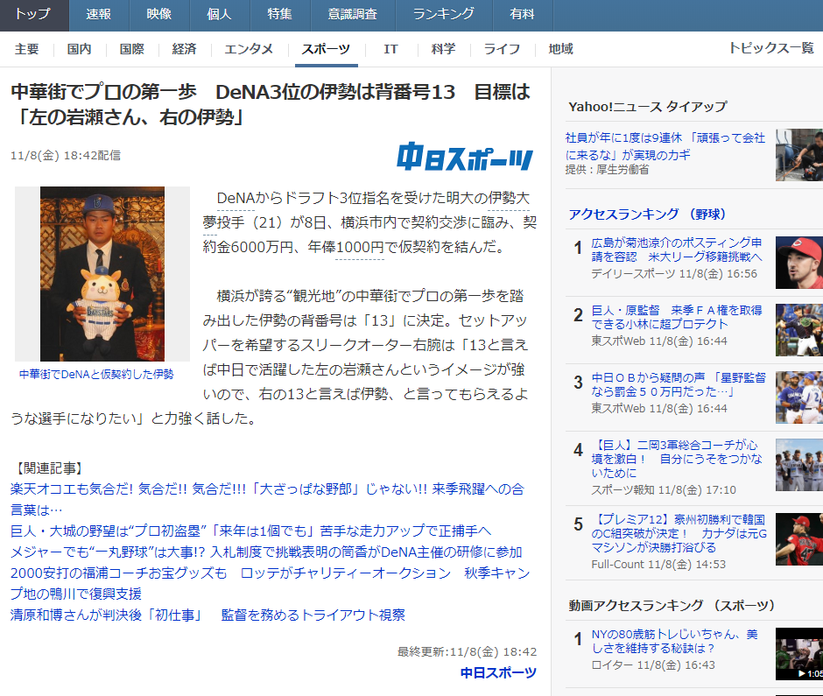Click 動画アクセスランキング（スポーツ） heading
This screenshot has width=823, height=696.
(x=672, y=605)
